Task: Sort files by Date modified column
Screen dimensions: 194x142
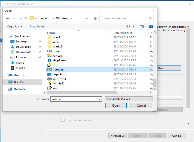Action: (123, 33)
